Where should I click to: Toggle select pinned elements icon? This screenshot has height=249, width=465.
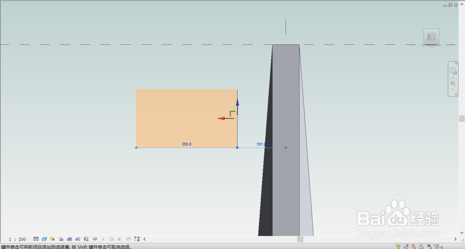(x=414, y=247)
